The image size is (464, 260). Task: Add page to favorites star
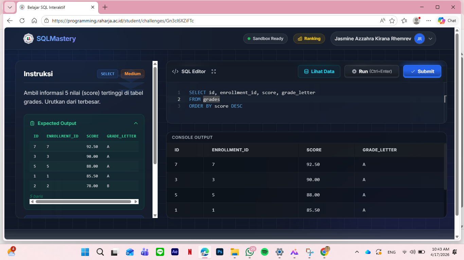(392, 21)
